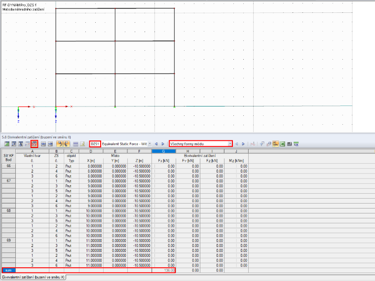Click the greyed fourth toolbar icon
The image size is (375, 281).
click(27, 144)
